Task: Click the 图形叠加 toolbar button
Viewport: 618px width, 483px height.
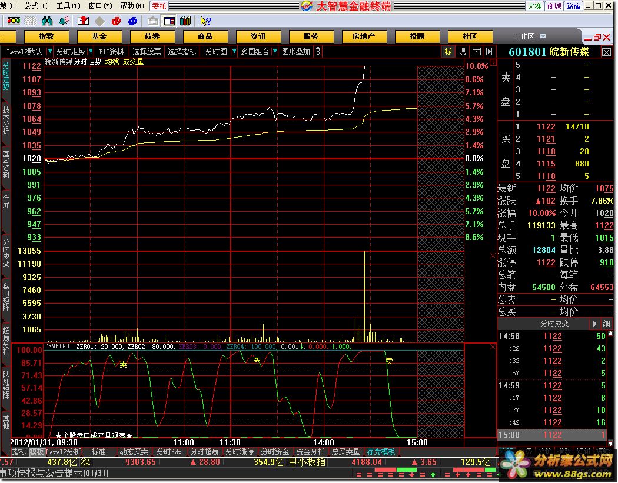Action: [x=296, y=52]
